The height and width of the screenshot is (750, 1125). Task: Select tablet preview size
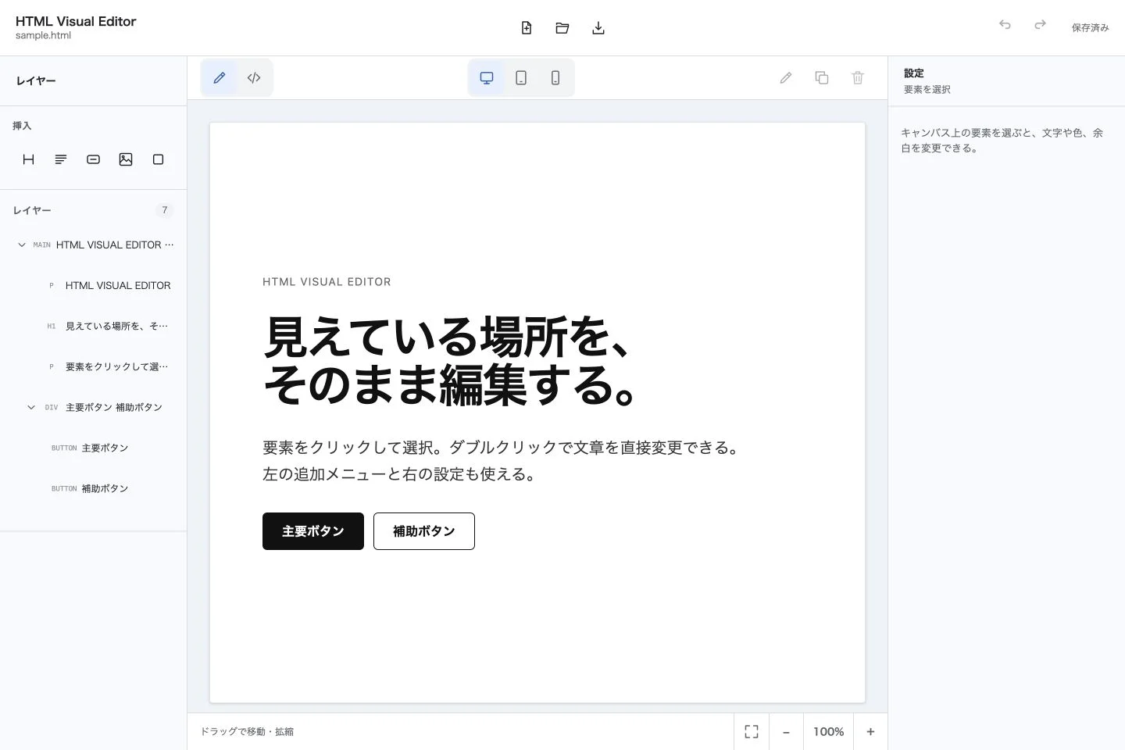[521, 77]
